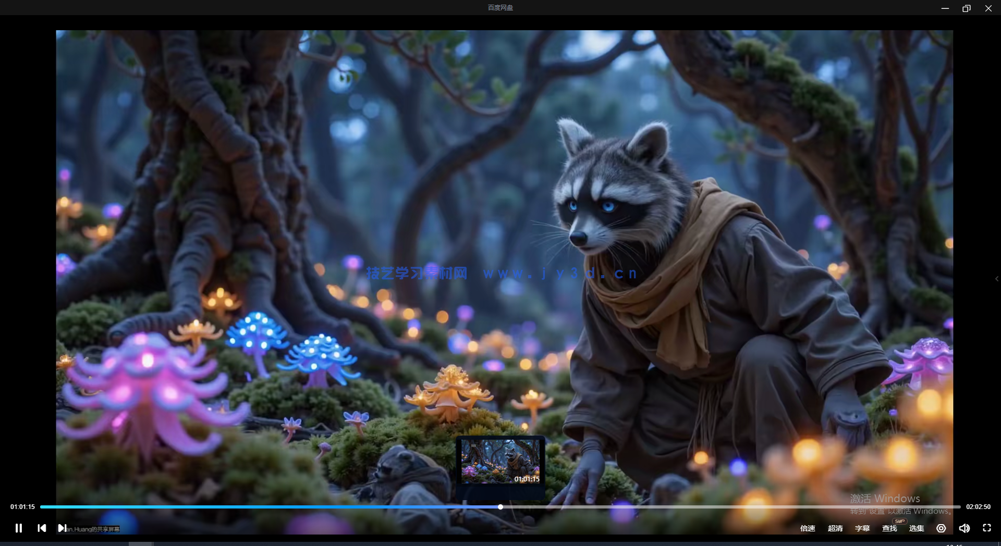Screen dimensions: 1001x546
Task: Click the unplayed portion of the seek bar
Action: point(730,507)
